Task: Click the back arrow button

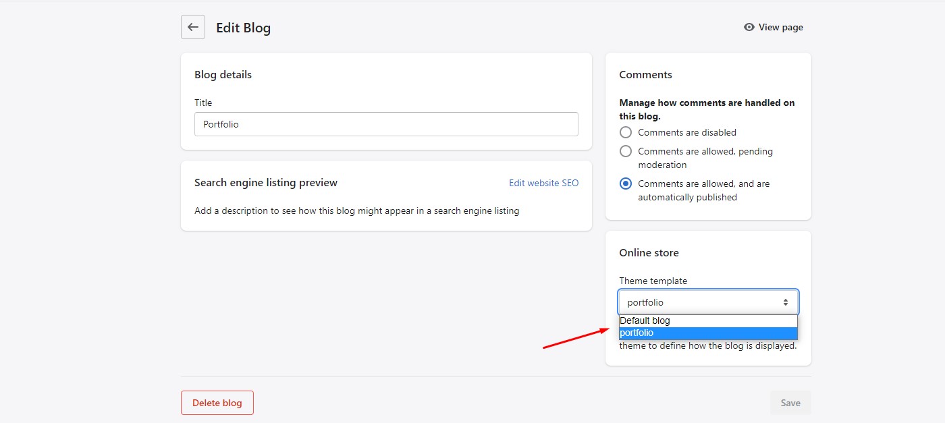Action: [x=193, y=27]
